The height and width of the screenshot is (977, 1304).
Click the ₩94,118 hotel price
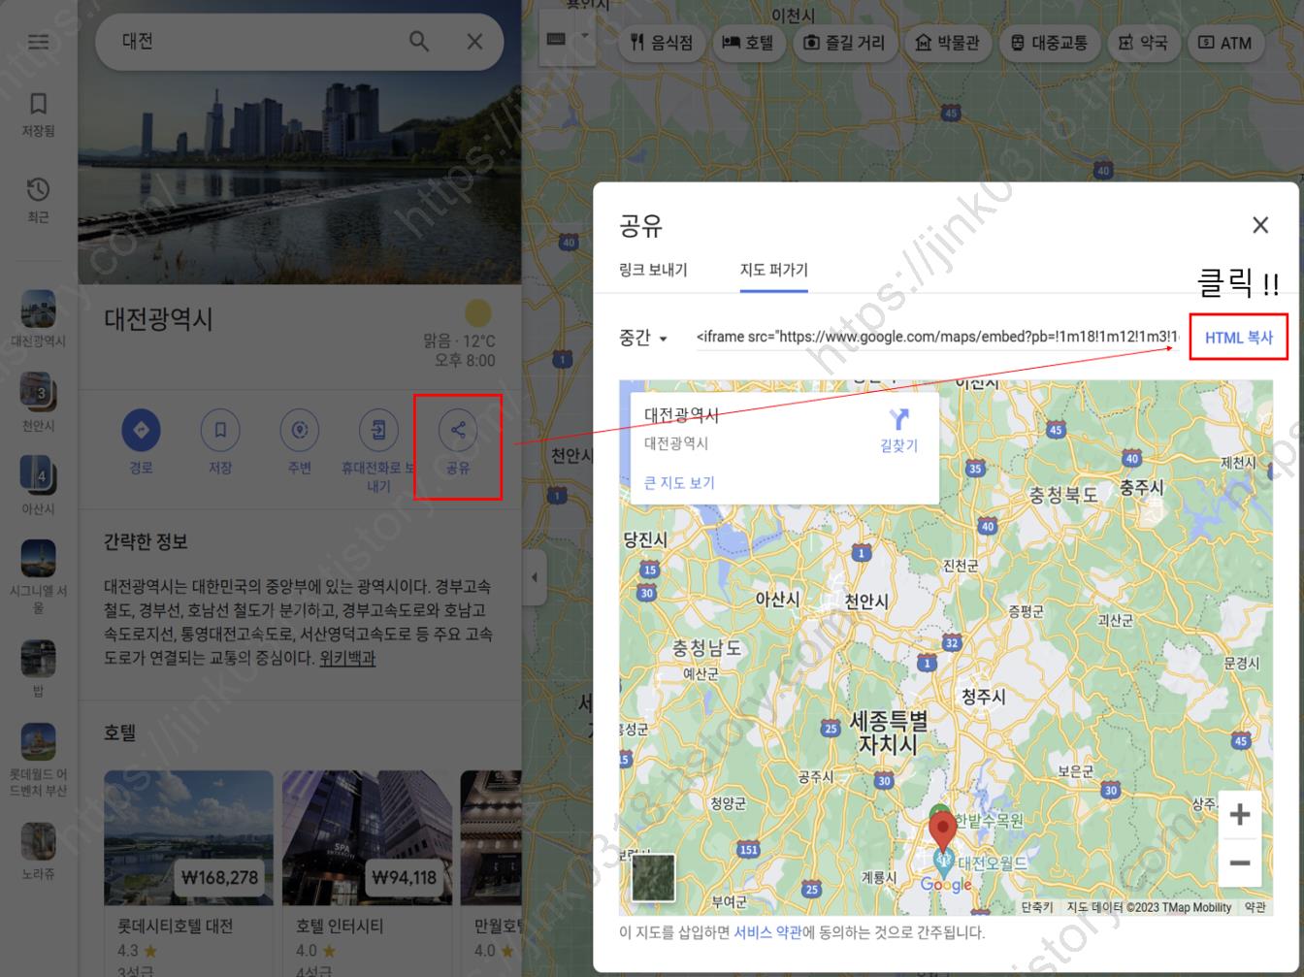pos(404,878)
